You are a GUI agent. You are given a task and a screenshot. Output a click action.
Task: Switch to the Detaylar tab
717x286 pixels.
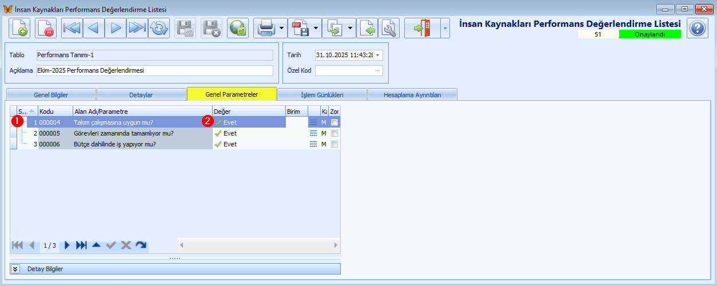(141, 95)
